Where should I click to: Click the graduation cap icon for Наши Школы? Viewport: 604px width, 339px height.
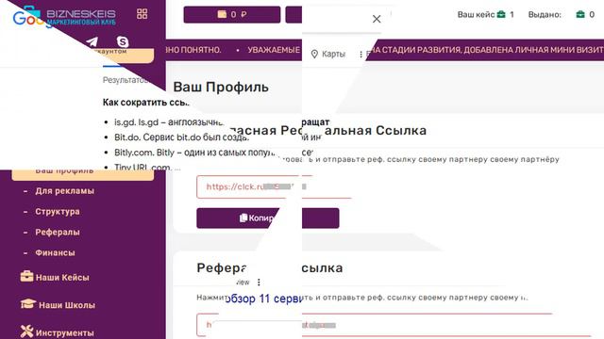(28, 303)
